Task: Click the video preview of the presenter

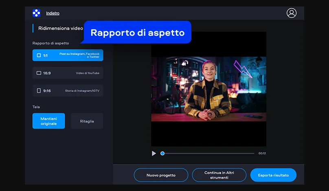Action: click(208, 89)
